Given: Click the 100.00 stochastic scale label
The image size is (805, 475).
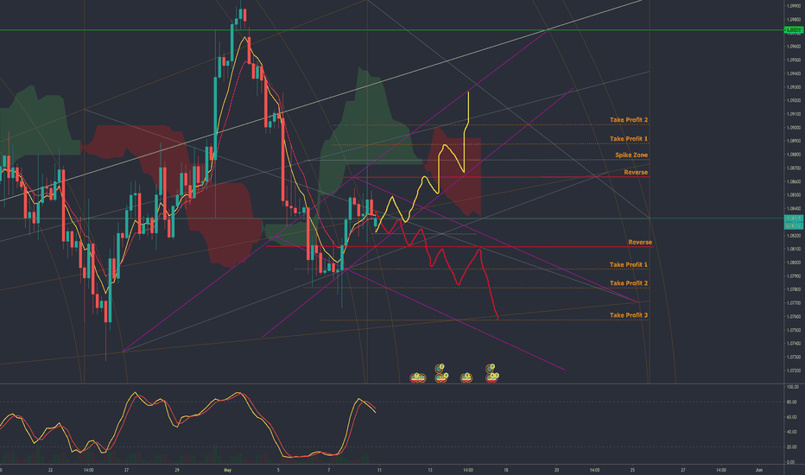Looking at the screenshot, I should (x=792, y=387).
